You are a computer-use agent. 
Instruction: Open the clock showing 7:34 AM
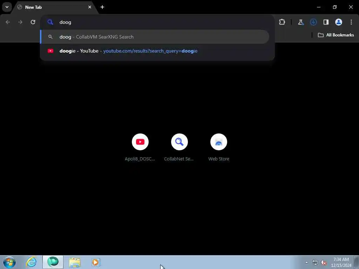point(341,262)
